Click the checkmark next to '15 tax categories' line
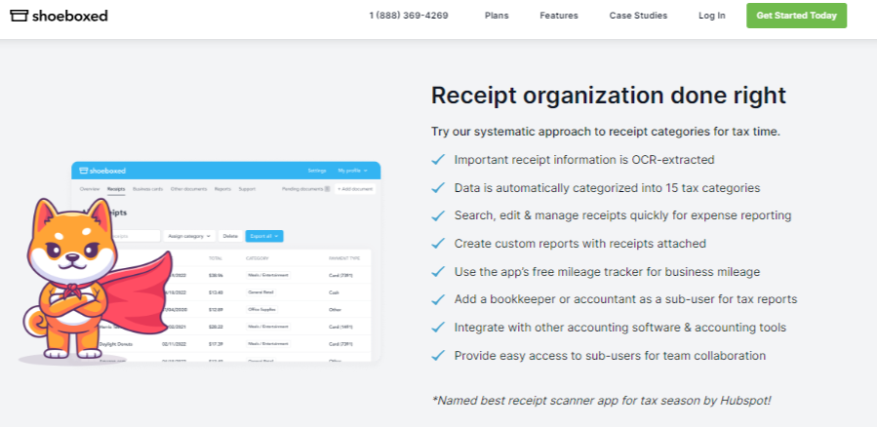Viewport: 877px width, 427px height. [x=438, y=188]
